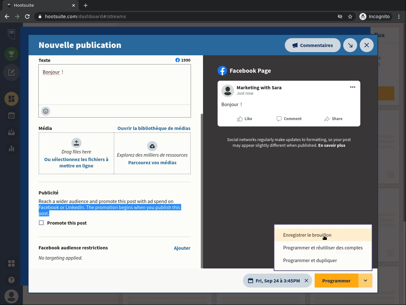Open the compose pencil icon in sidebar

pos(11,72)
